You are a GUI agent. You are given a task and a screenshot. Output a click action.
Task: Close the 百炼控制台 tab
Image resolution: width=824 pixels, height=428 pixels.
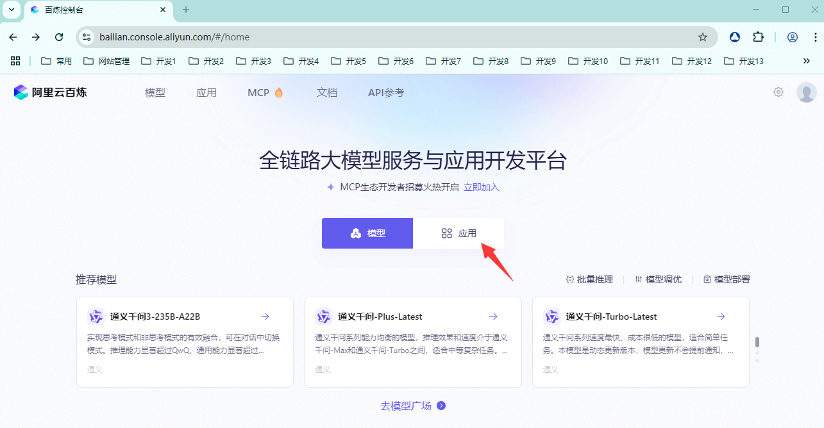(x=163, y=10)
